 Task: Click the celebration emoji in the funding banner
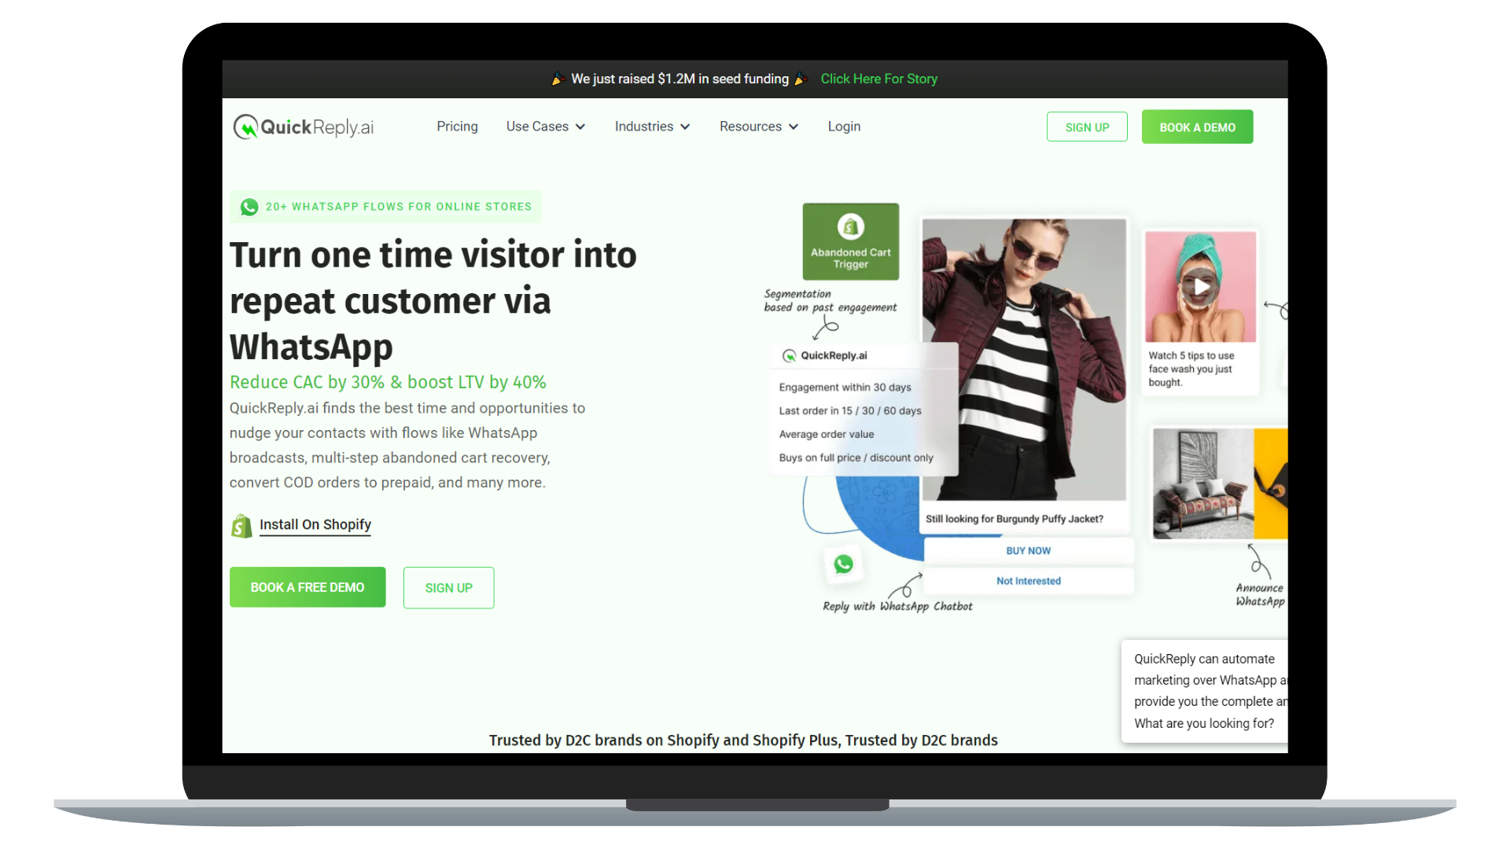(558, 79)
